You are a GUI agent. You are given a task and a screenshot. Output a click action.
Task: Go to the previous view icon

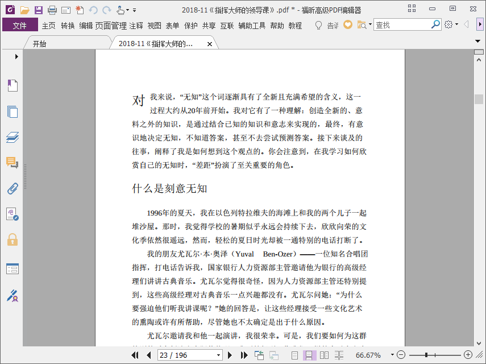point(259,355)
